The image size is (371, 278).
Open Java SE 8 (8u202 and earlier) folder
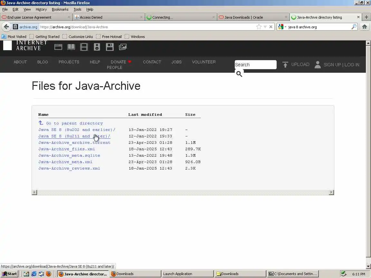tap(77, 130)
